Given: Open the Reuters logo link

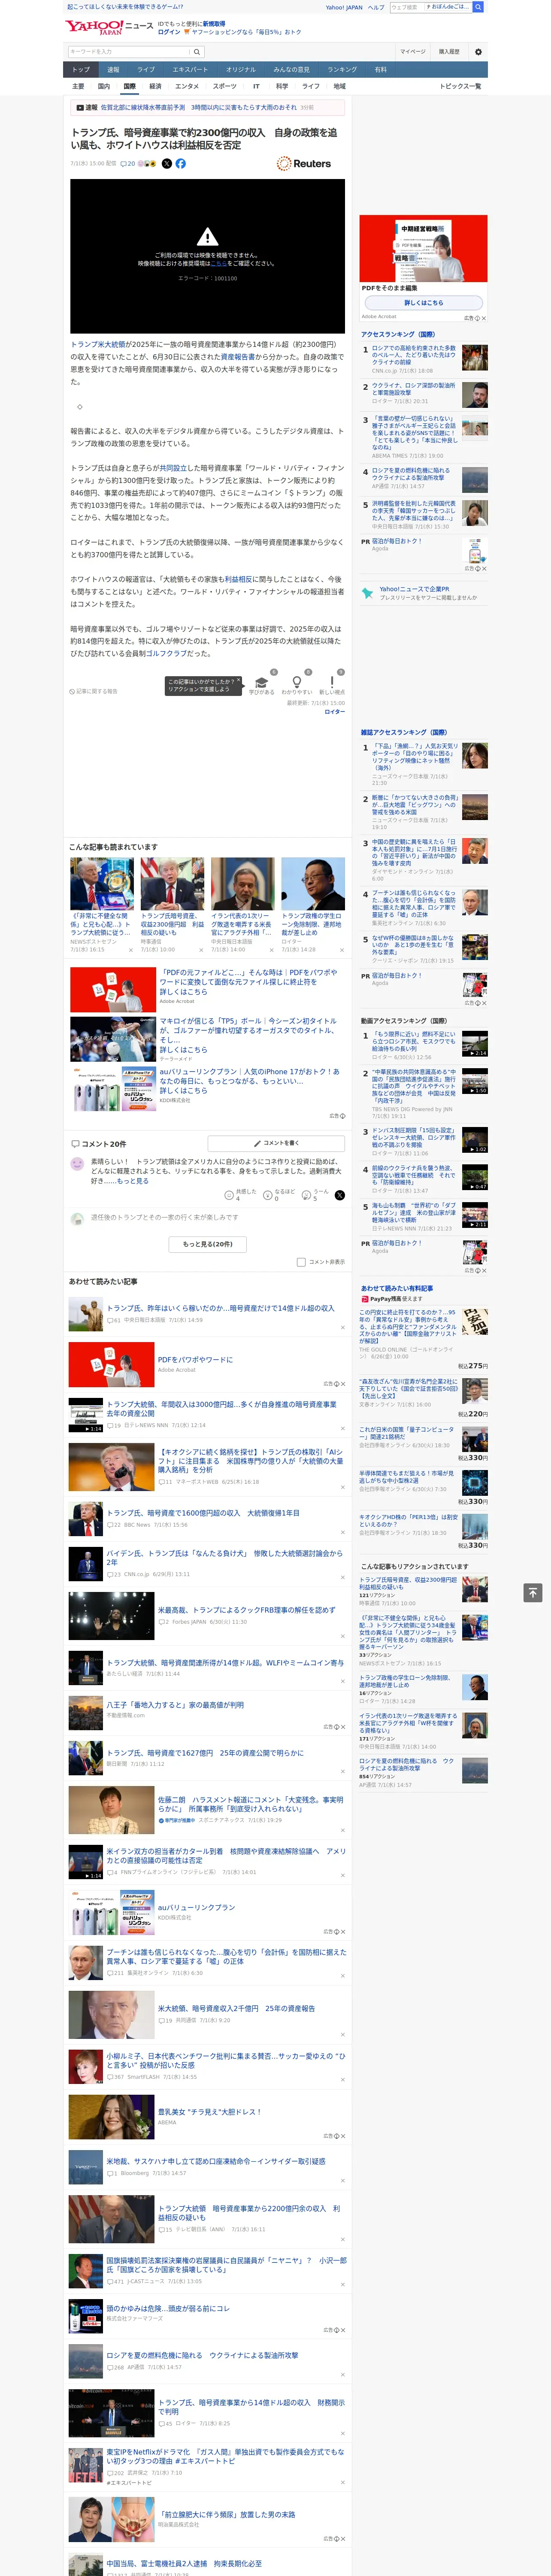Looking at the screenshot, I should tap(304, 163).
